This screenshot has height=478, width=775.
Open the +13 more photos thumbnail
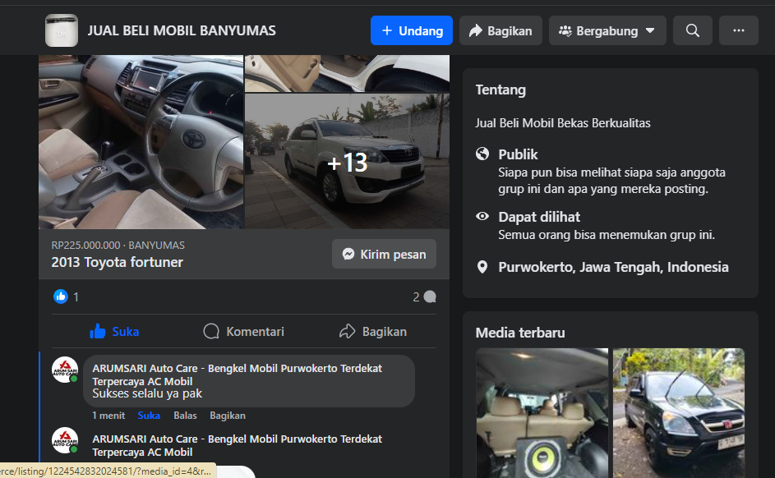point(347,162)
